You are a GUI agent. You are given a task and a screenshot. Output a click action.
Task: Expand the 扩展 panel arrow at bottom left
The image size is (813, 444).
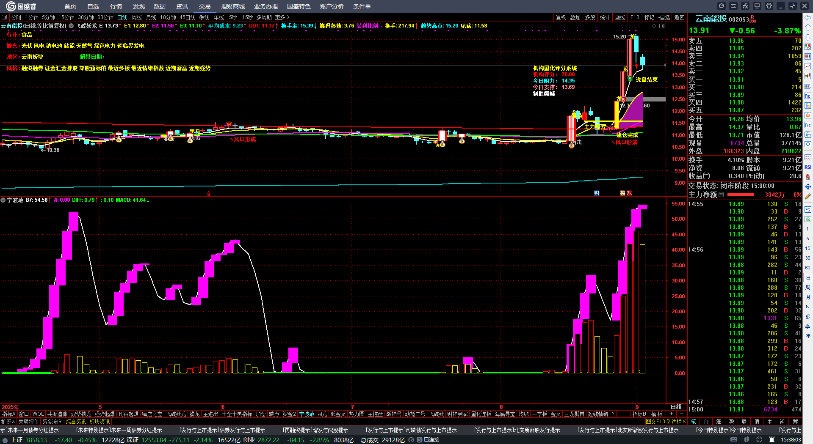[x=8, y=422]
